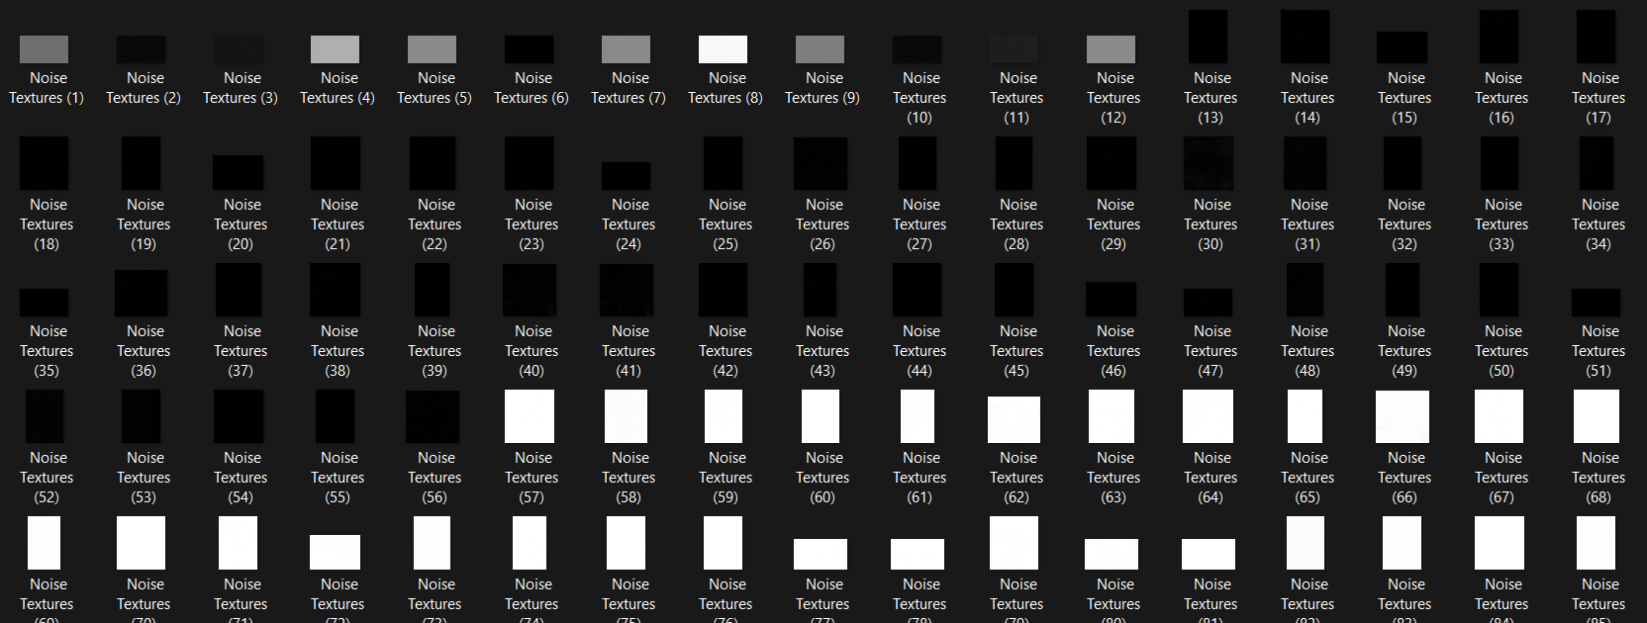The image size is (1647, 623).
Task: Select the Noise Textures (40) image file
Action: 530,290
